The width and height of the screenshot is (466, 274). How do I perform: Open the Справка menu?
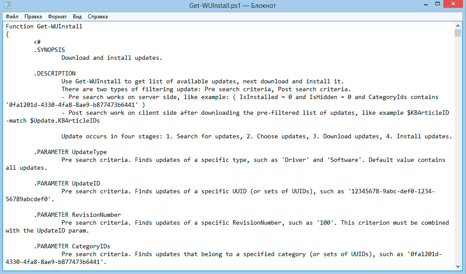(98, 17)
